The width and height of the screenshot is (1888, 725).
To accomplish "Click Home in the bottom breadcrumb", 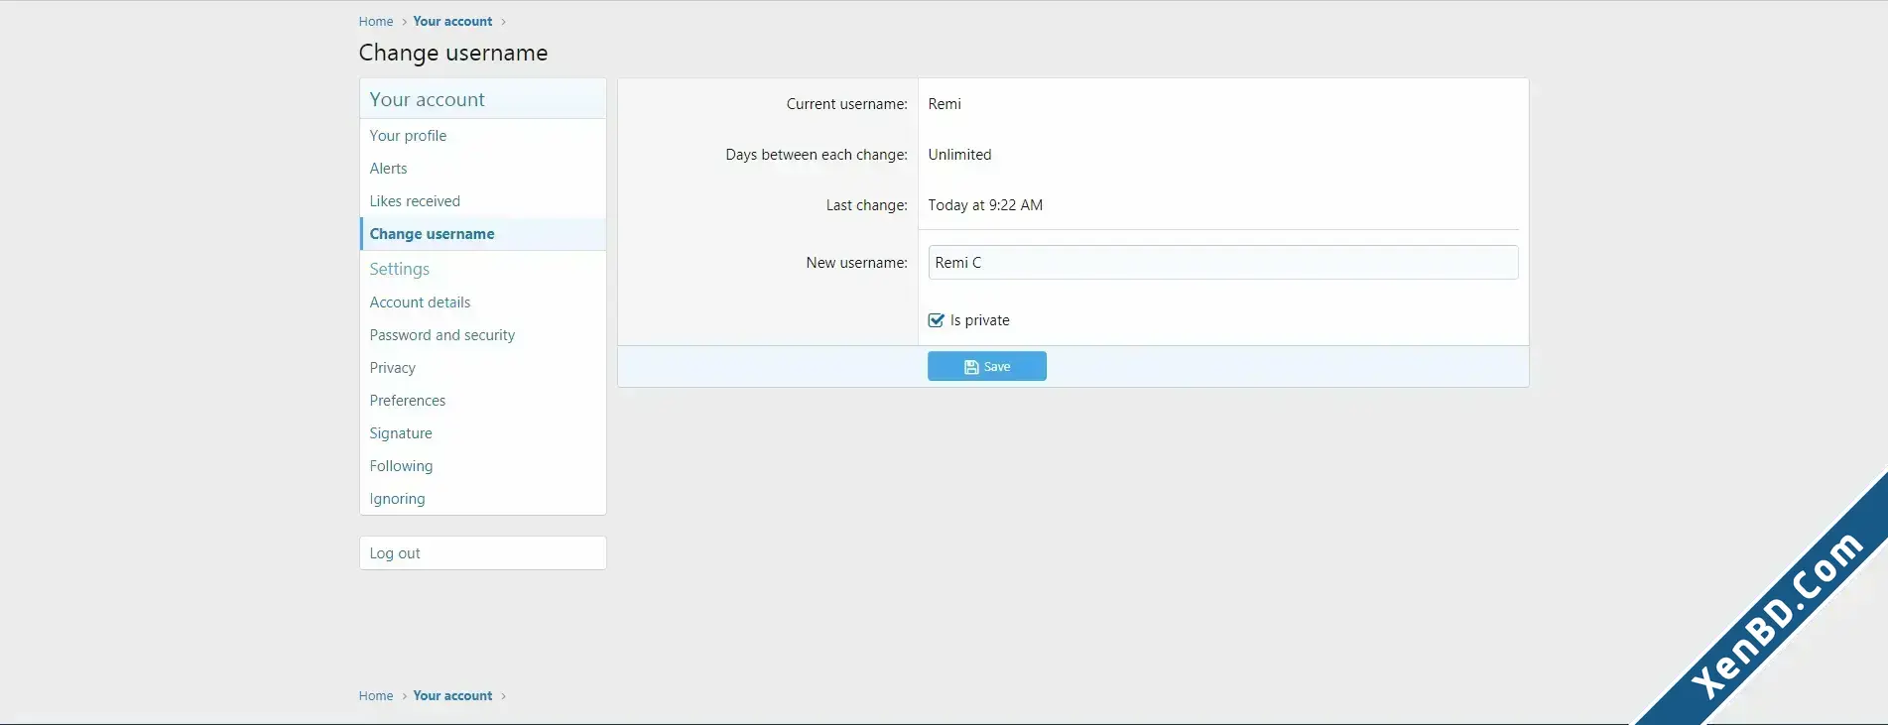I will point(376,696).
